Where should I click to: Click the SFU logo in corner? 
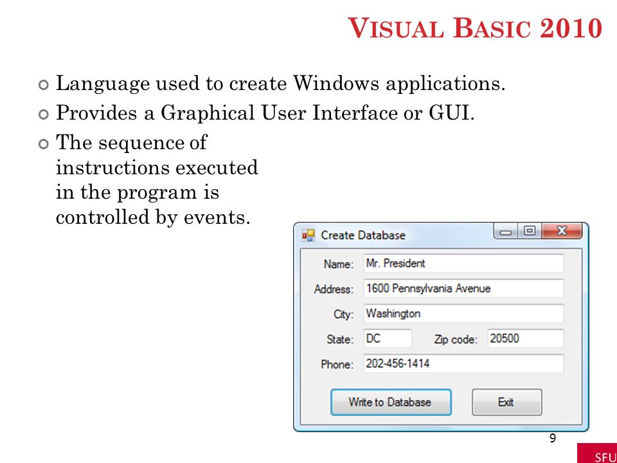pos(597,453)
